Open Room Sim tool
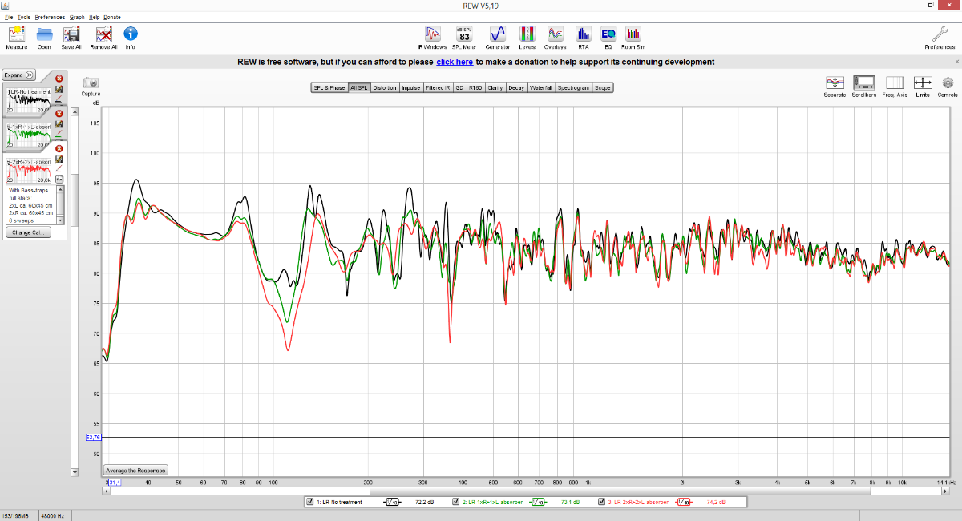 633,34
